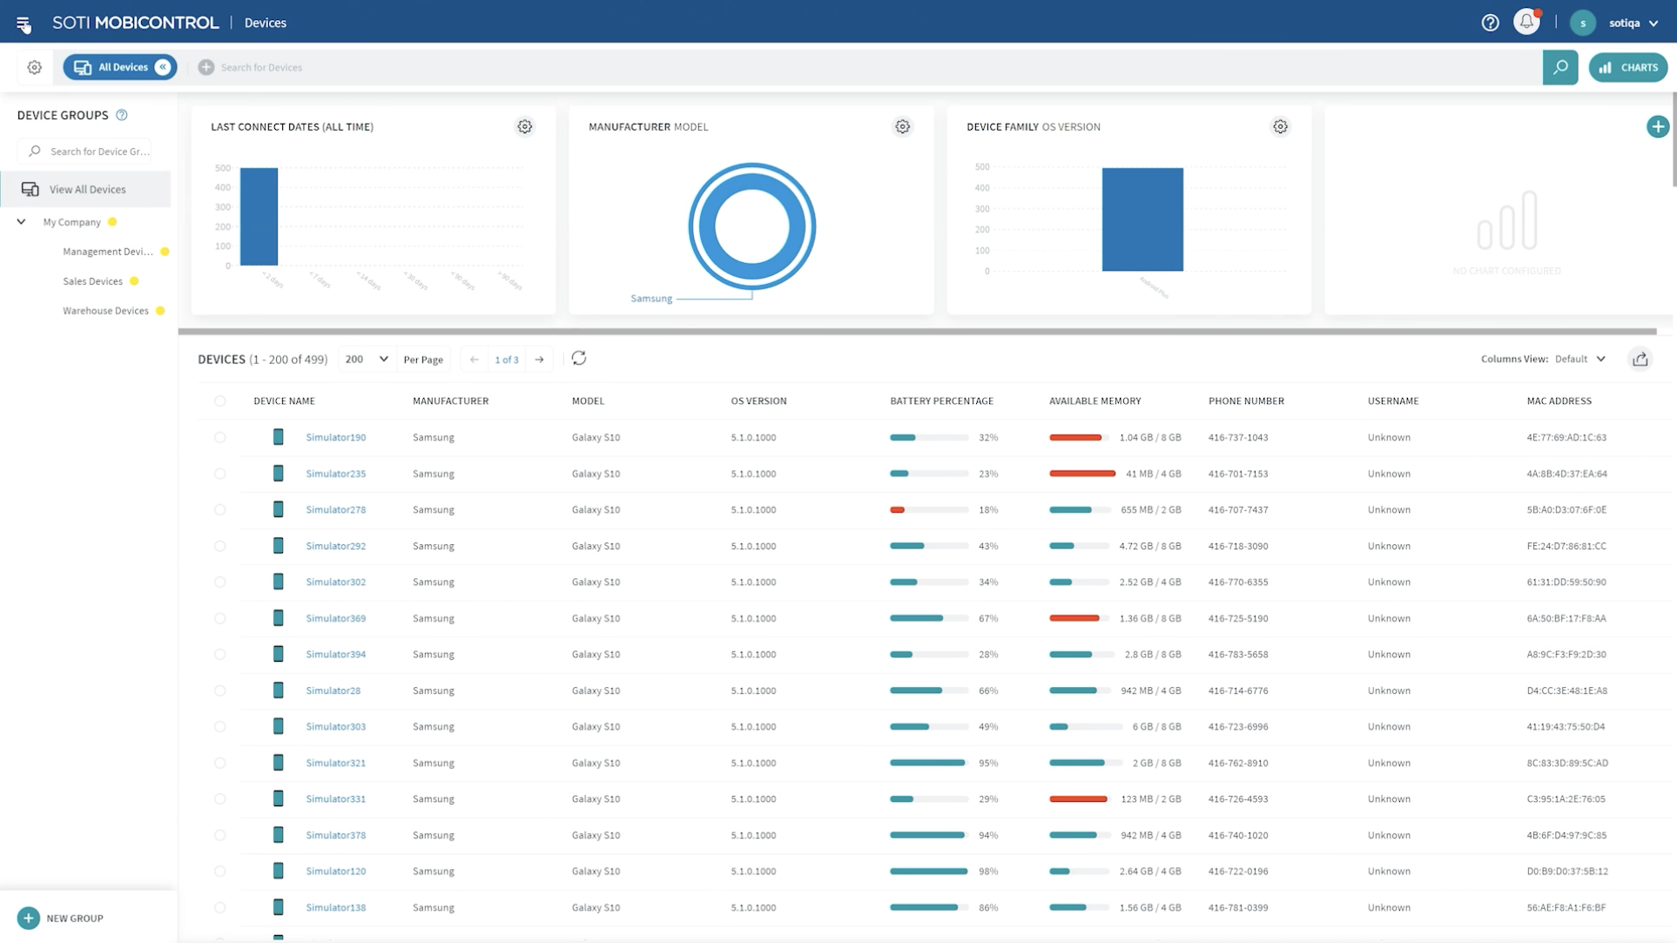
Task: Open Device Family chart settings gear
Action: point(1280,127)
